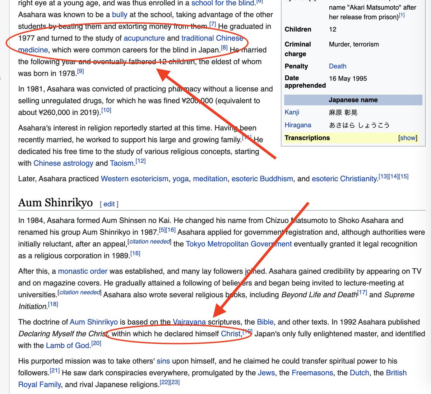This screenshot has width=431, height=394.
Task: Open the 'Freemasons' link
Action: pyautogui.click(x=312, y=373)
